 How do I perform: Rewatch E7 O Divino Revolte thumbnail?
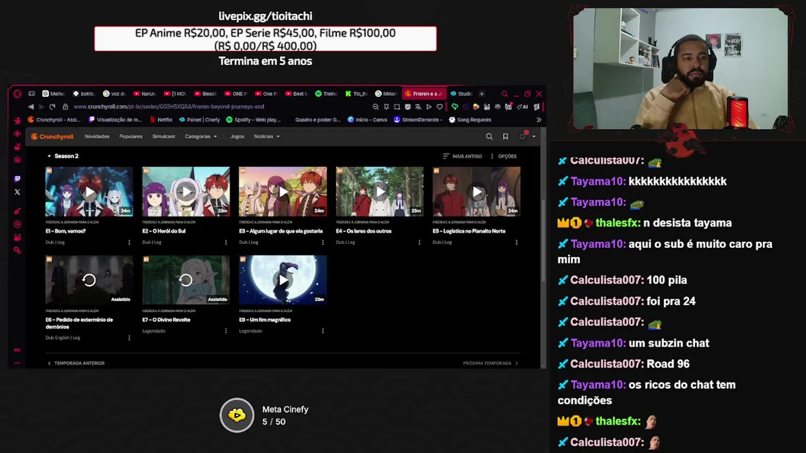(186, 280)
